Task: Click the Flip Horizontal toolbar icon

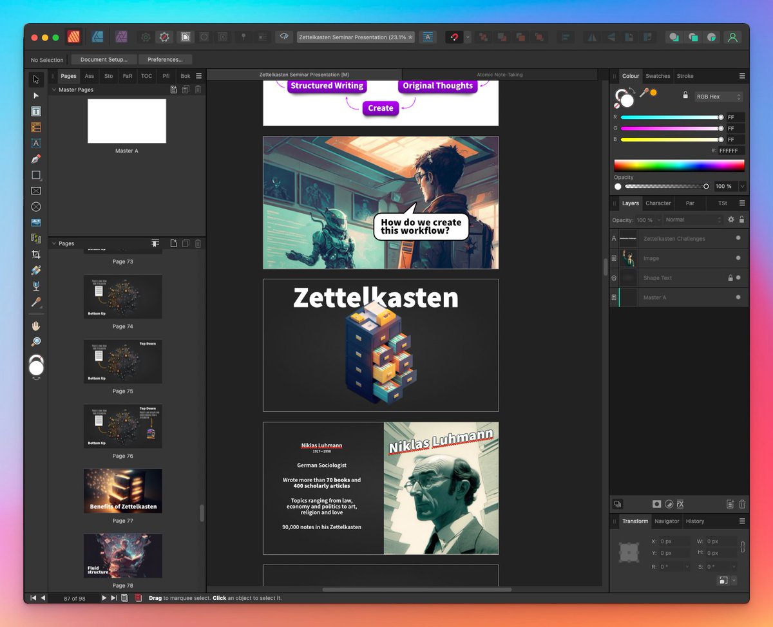Action: pyautogui.click(x=592, y=37)
